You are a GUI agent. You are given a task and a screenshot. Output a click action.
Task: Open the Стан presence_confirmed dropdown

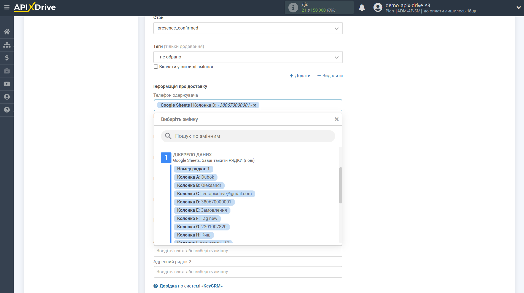click(248, 28)
